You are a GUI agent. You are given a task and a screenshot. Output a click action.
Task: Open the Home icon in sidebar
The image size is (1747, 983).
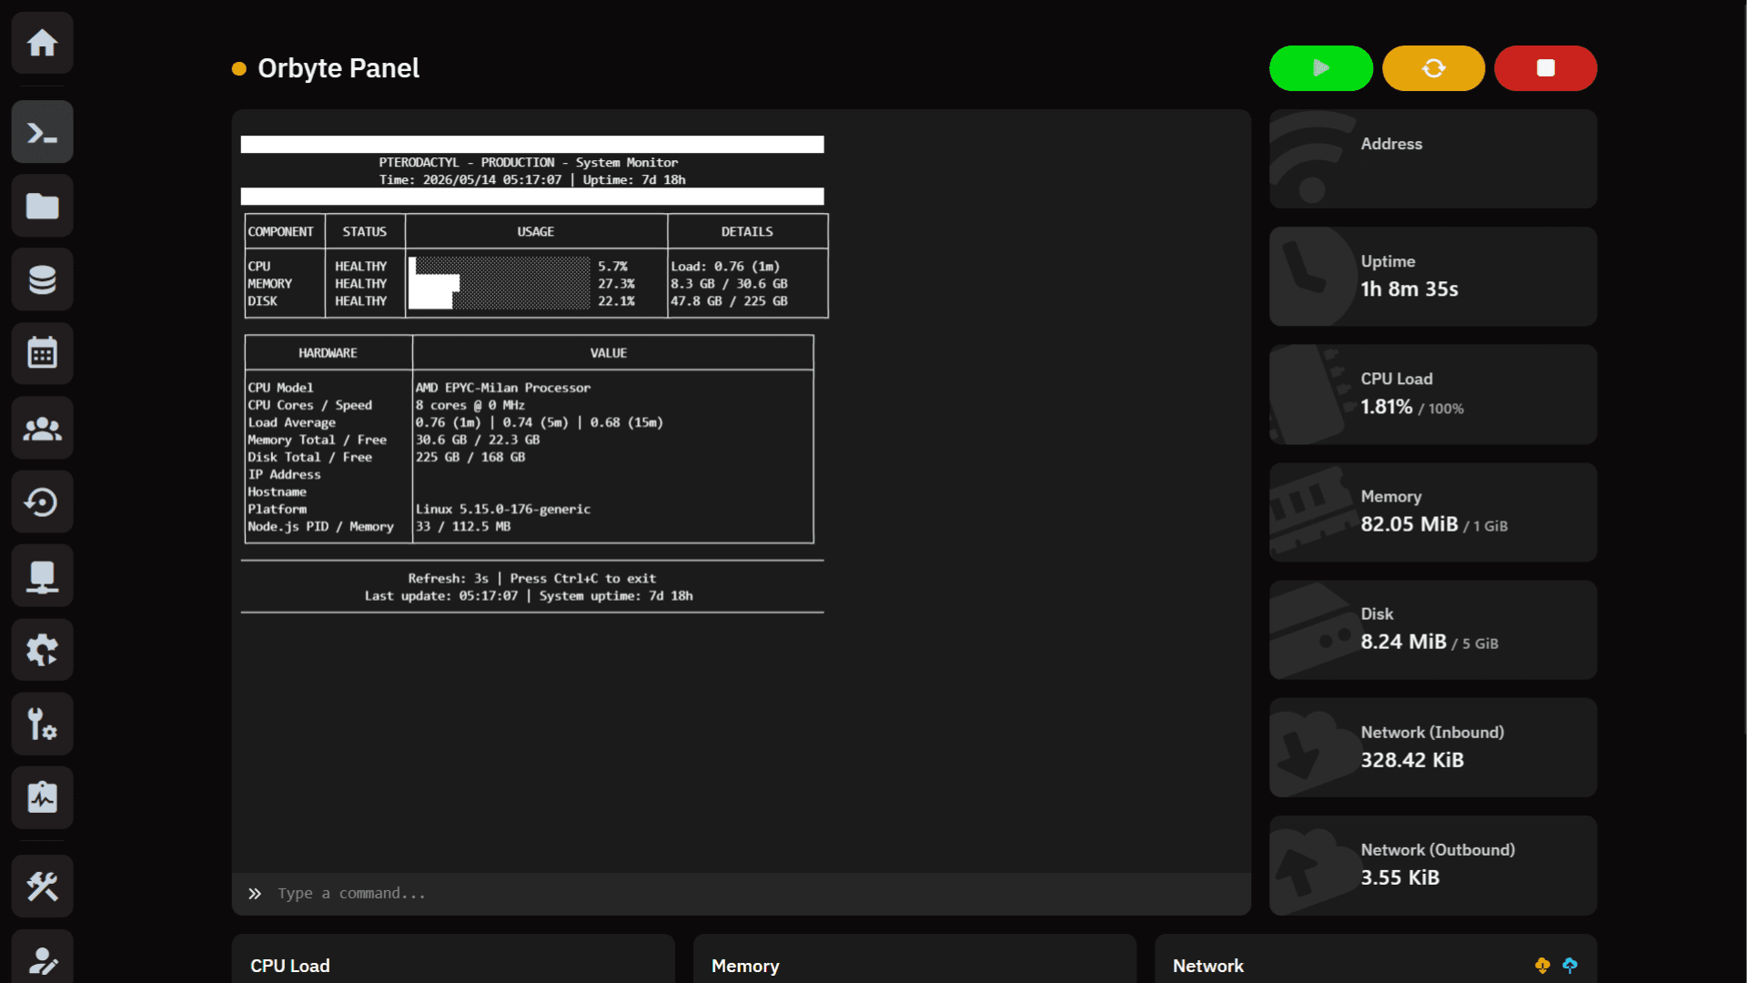point(42,43)
